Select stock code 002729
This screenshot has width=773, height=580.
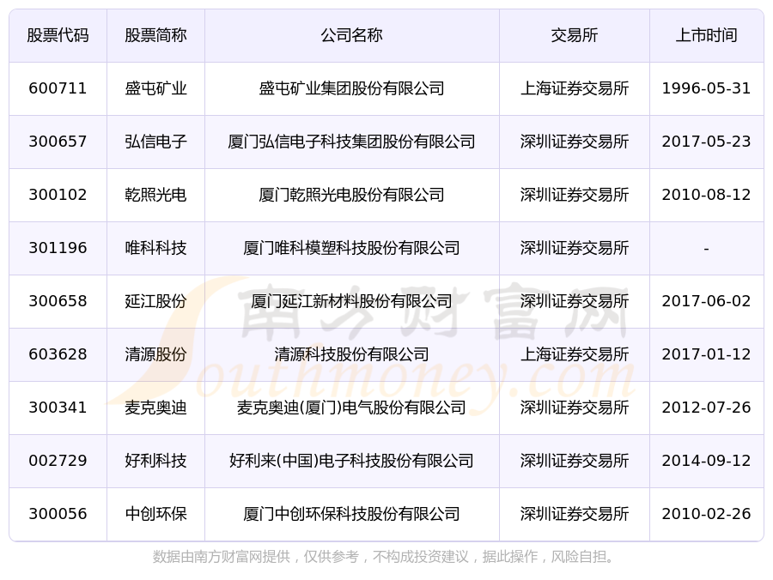coord(58,461)
